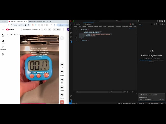Select the mcp.json editor tab

click(88, 24)
